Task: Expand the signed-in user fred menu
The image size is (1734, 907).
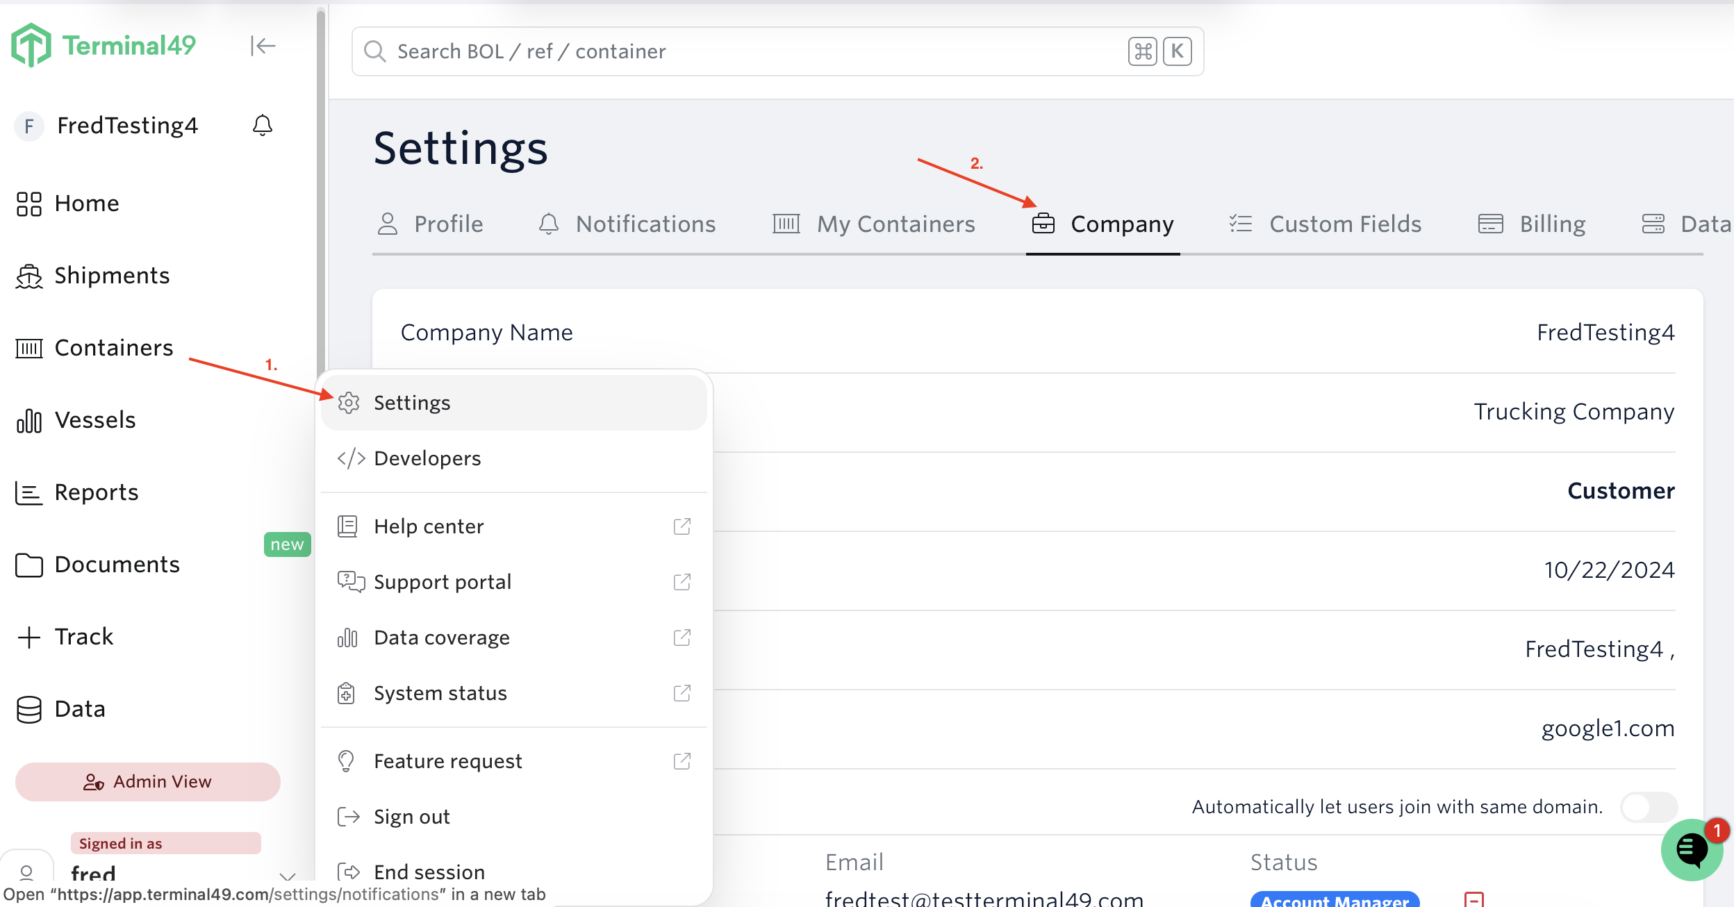Action: (287, 875)
